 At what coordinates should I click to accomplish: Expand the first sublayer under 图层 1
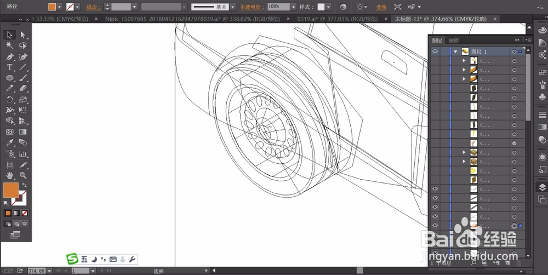click(464, 61)
